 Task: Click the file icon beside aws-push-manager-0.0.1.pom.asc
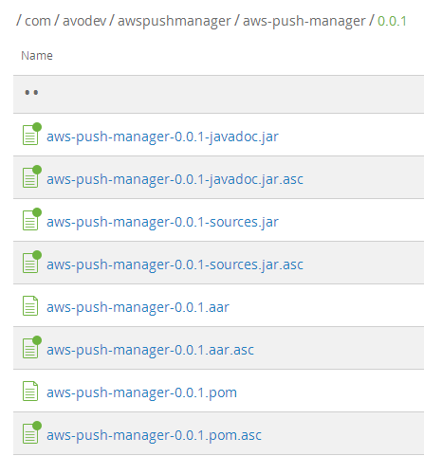coord(31,432)
